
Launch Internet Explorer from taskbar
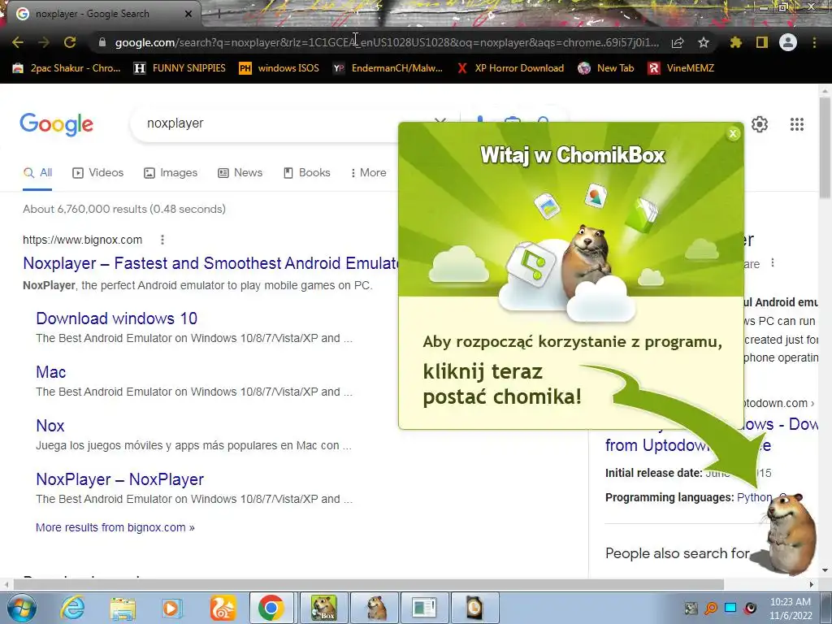pyautogui.click(x=72, y=608)
